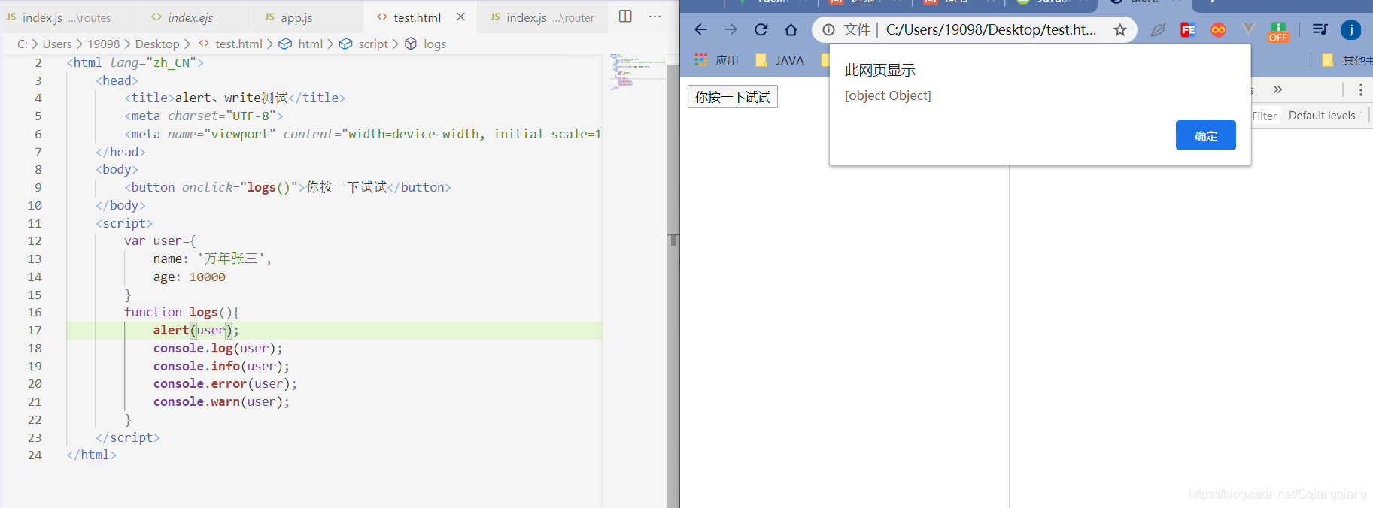This screenshot has width=1373, height=508.
Task: Switch to index.js router editor tab
Action: tap(542, 17)
